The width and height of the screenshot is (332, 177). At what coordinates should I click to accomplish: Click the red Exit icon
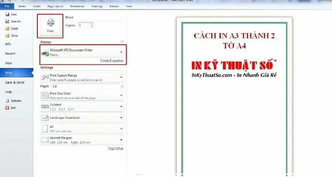(x=7, y=108)
